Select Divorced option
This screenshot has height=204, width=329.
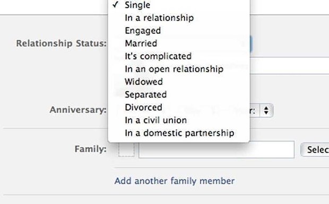[179, 107]
